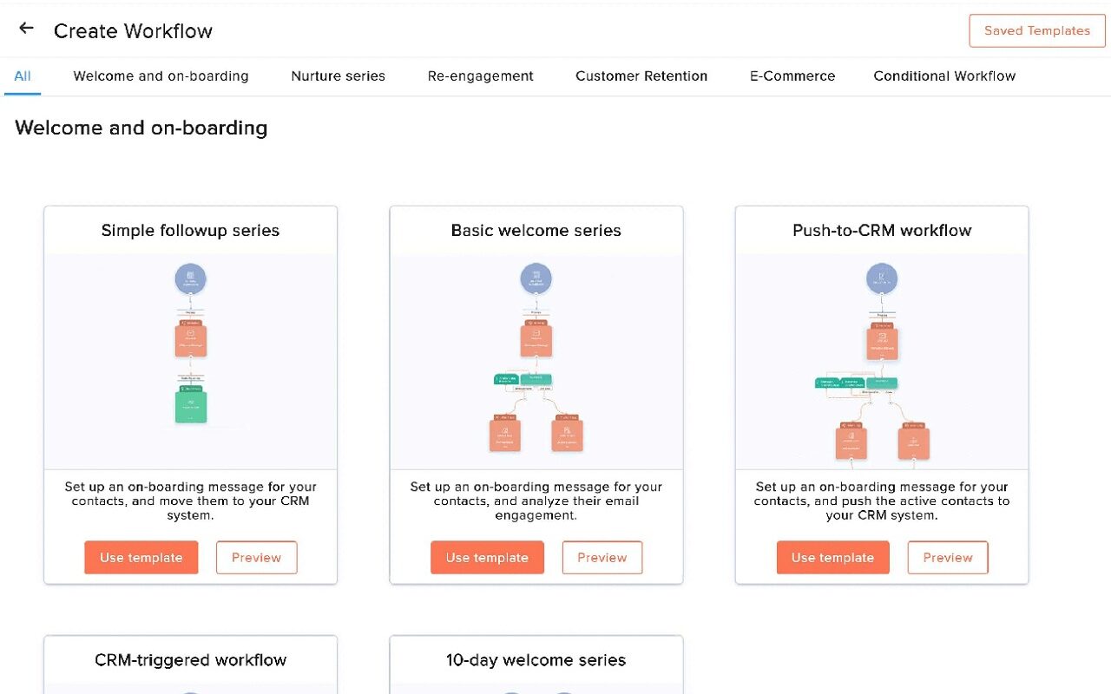Click the Push-to-CRM workflow diagram thumbnail
Viewport: 1111px width, 694px height.
881,360
